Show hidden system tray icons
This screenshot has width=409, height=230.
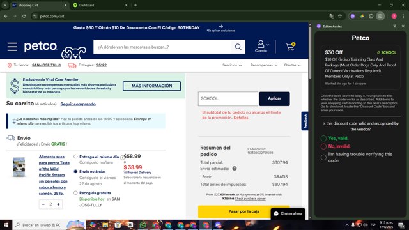pos(347,225)
